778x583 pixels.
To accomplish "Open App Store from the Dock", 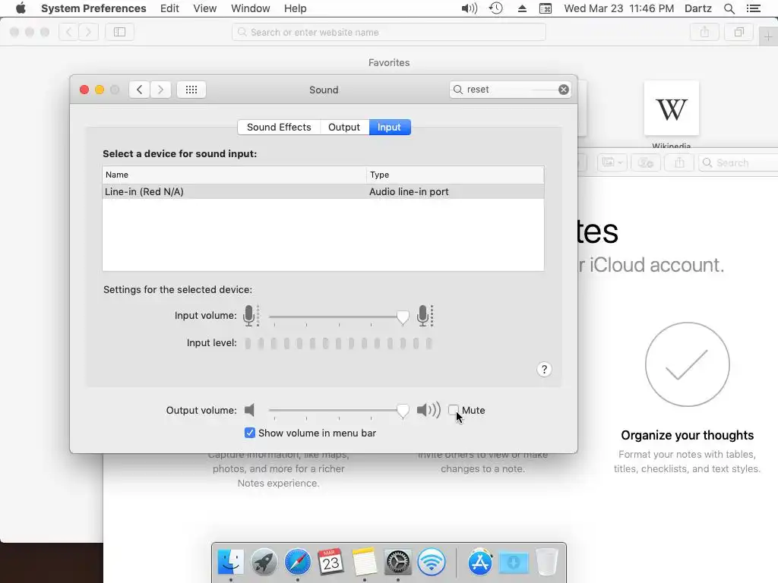I will point(480,563).
